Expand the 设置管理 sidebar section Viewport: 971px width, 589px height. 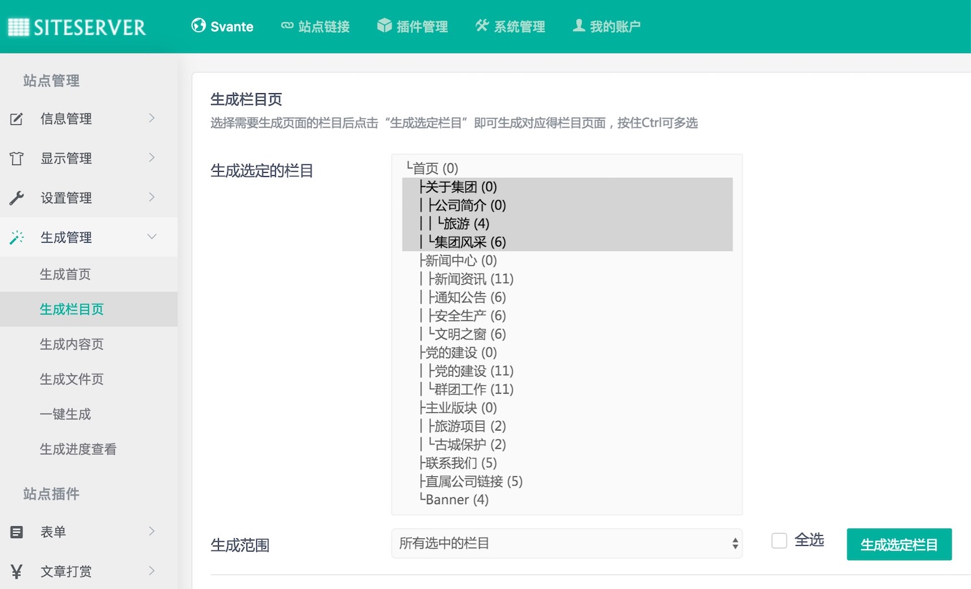65,197
